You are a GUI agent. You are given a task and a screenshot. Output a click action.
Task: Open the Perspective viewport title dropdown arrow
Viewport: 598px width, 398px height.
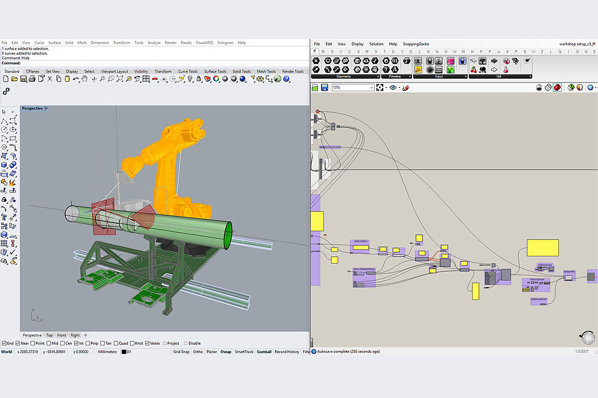tap(47, 109)
